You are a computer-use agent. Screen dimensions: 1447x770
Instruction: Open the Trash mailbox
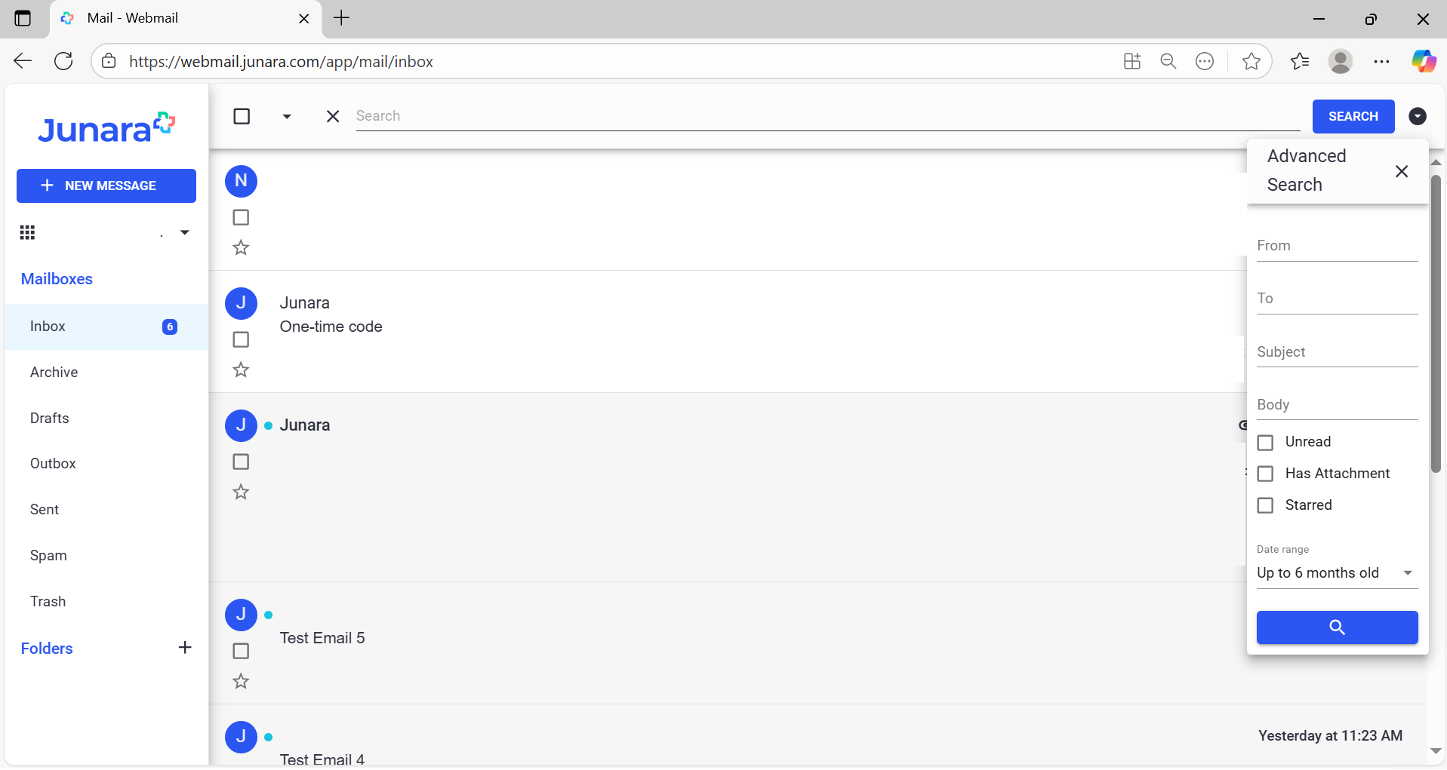[106, 602]
